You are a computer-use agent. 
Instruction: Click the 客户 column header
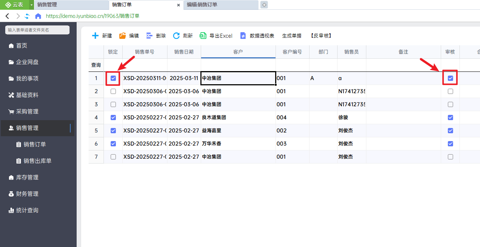(x=238, y=52)
